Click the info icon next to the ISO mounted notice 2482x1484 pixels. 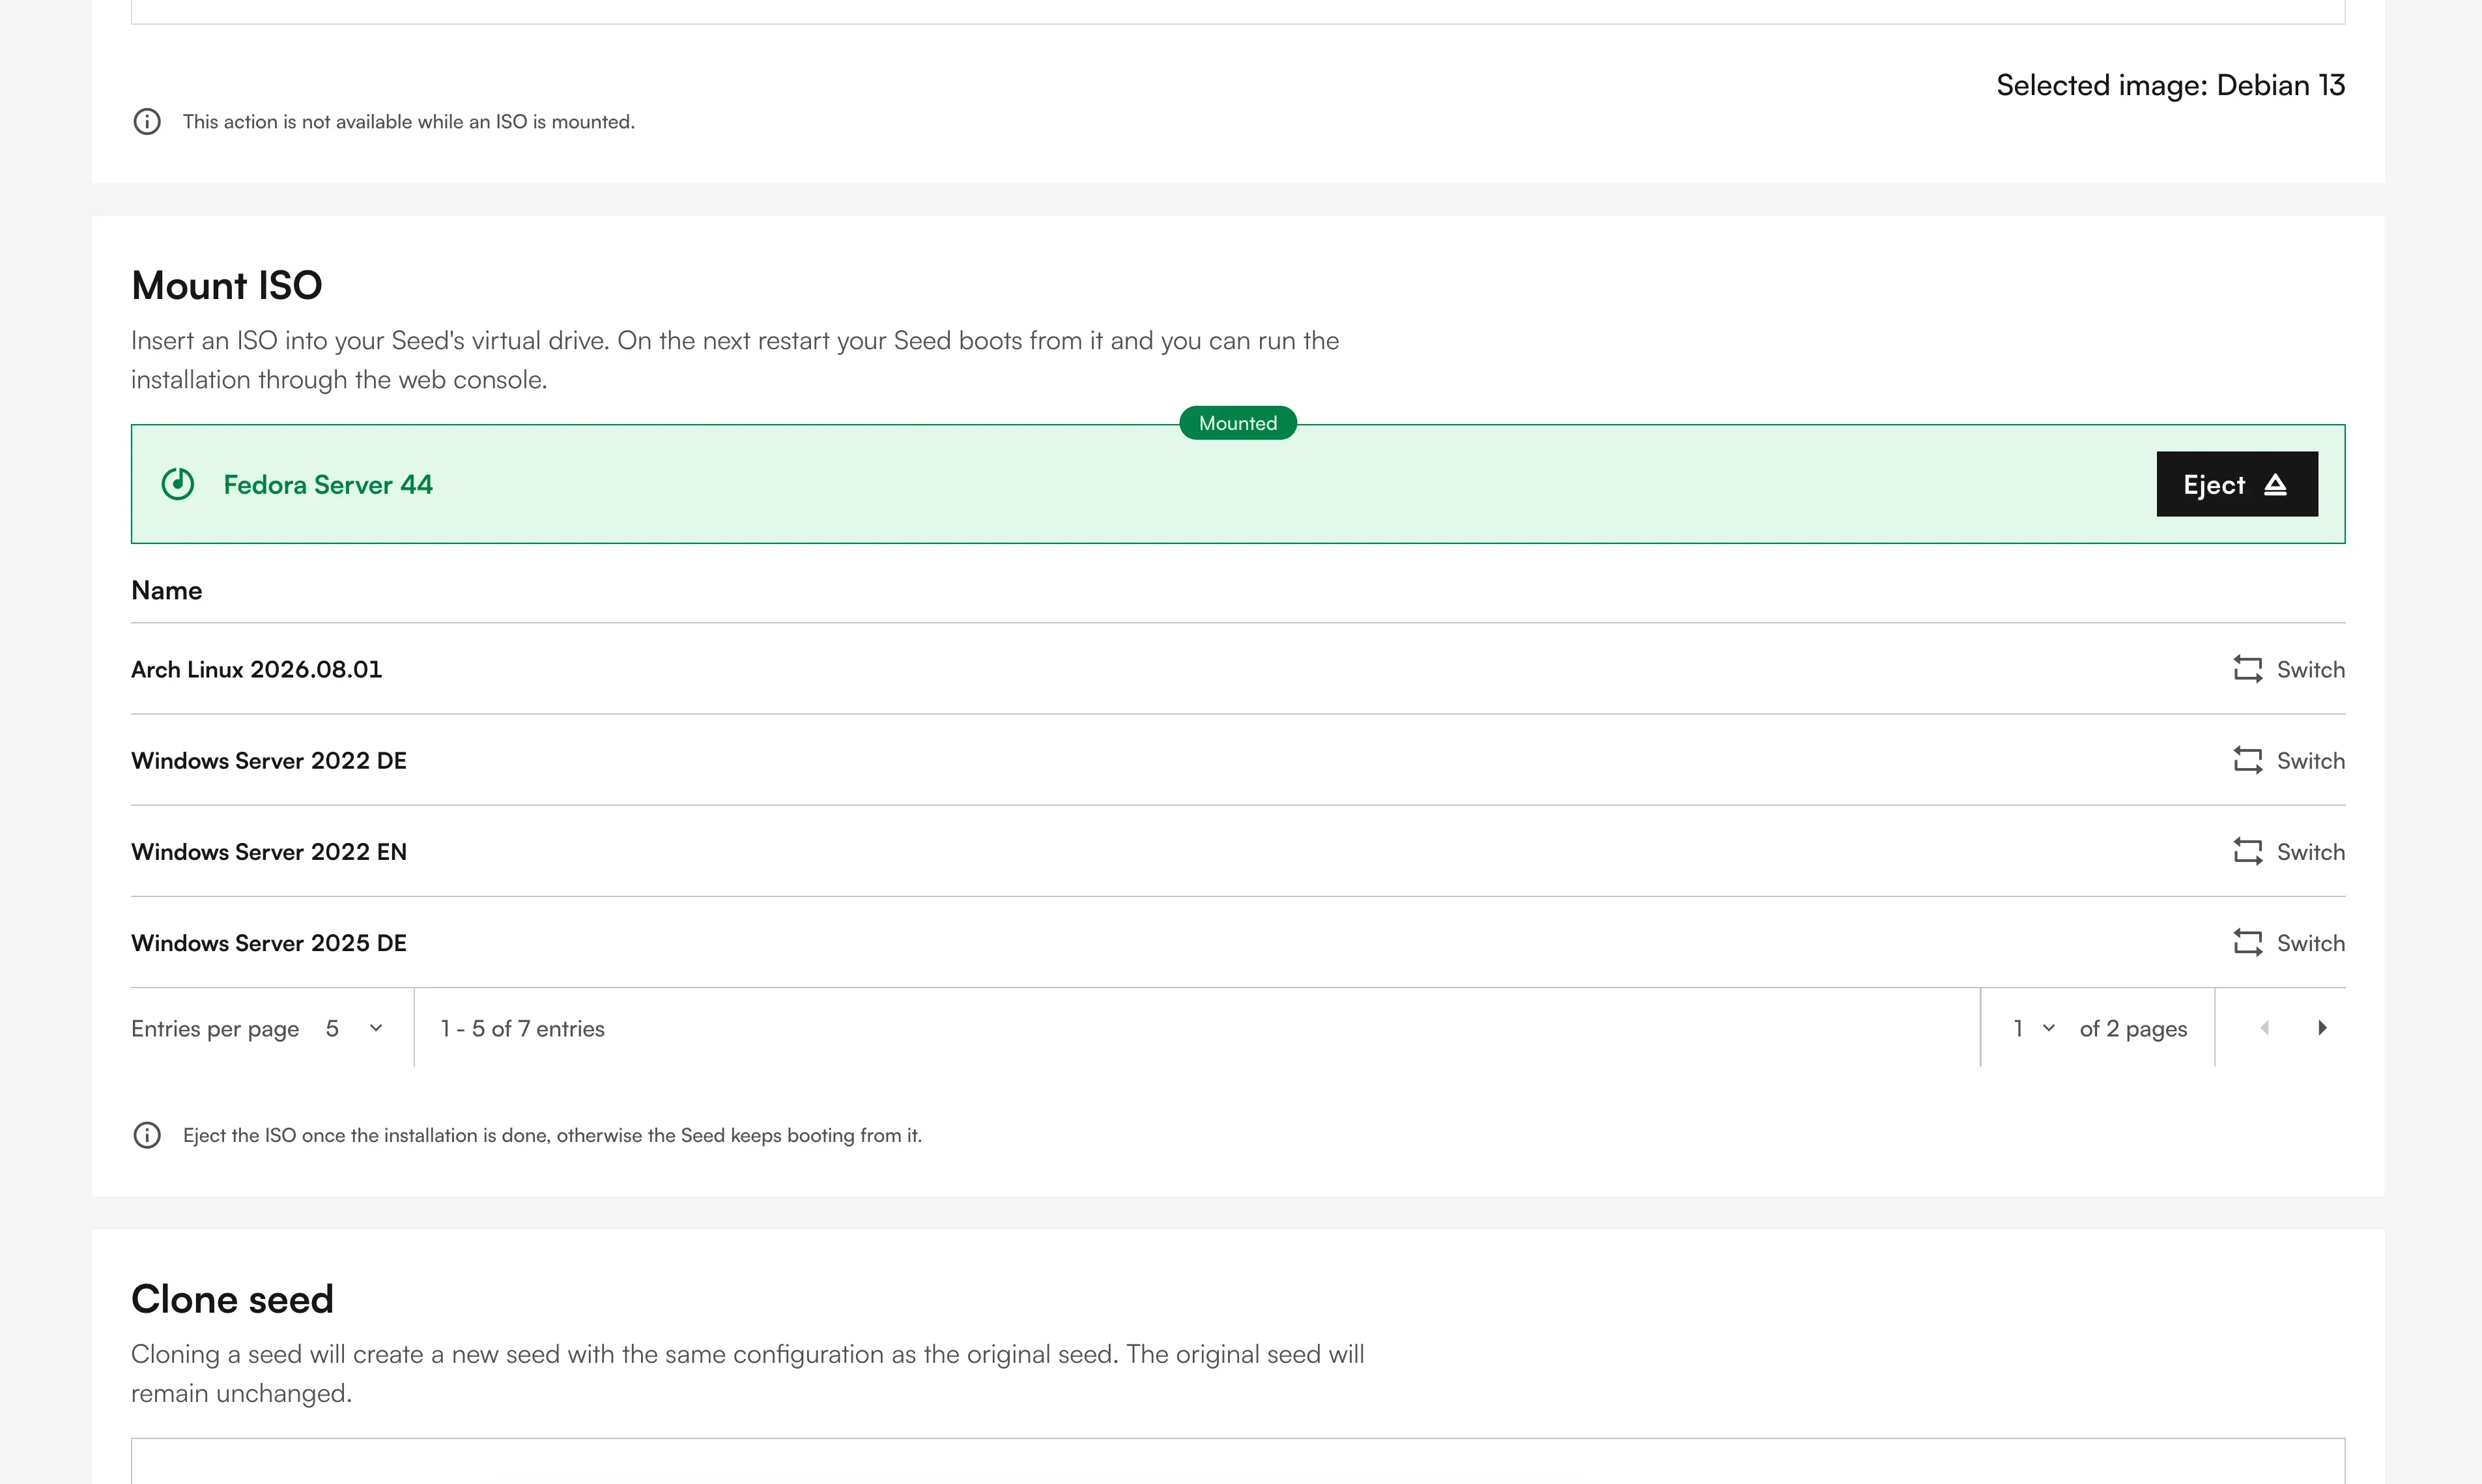(147, 121)
